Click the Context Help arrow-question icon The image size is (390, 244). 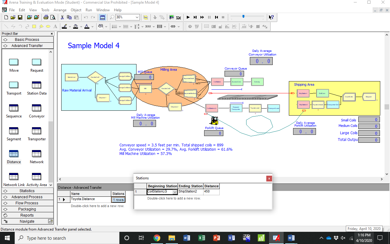(271, 17)
